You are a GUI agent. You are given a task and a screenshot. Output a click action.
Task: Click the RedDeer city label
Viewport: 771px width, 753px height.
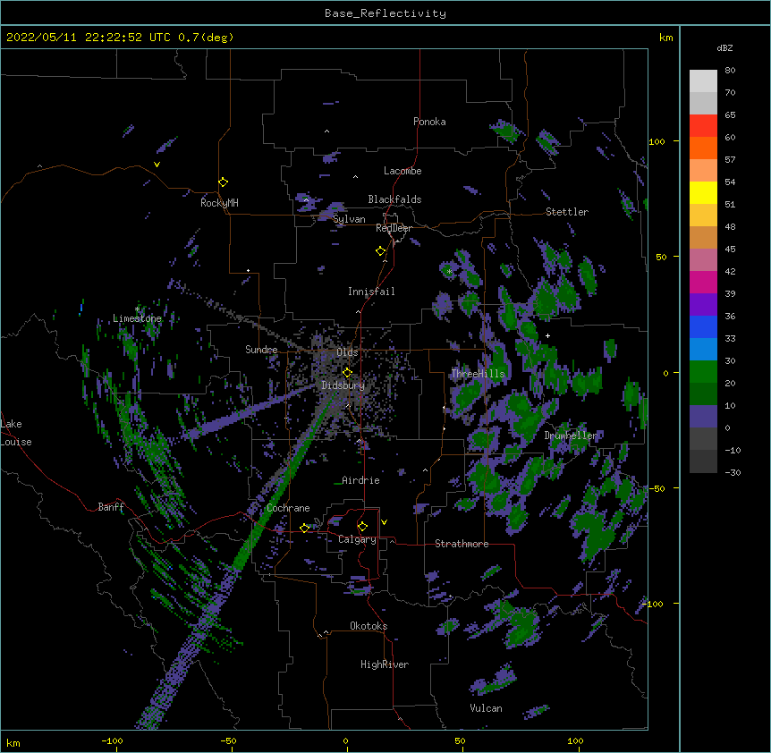pos(394,228)
